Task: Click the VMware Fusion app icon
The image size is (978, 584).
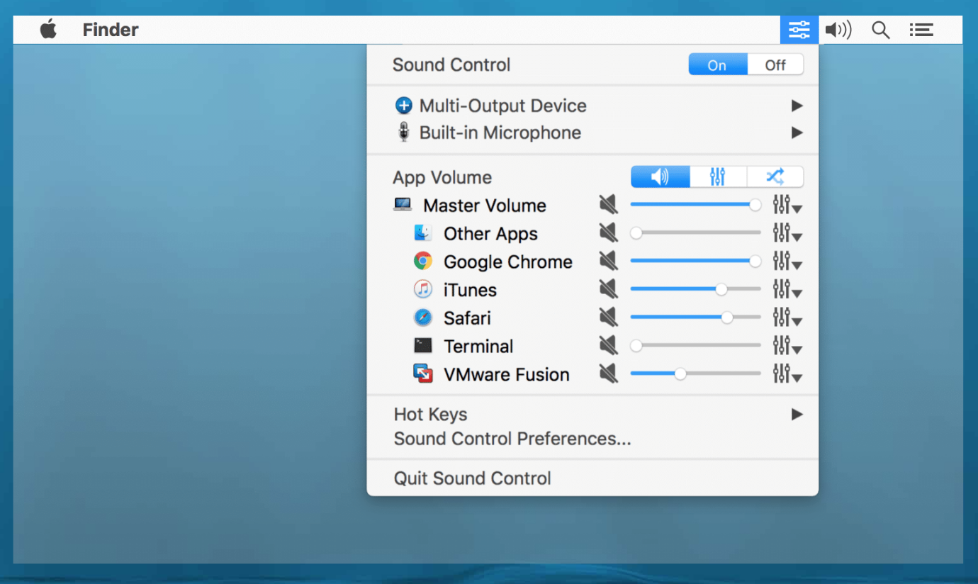Action: coord(423,374)
